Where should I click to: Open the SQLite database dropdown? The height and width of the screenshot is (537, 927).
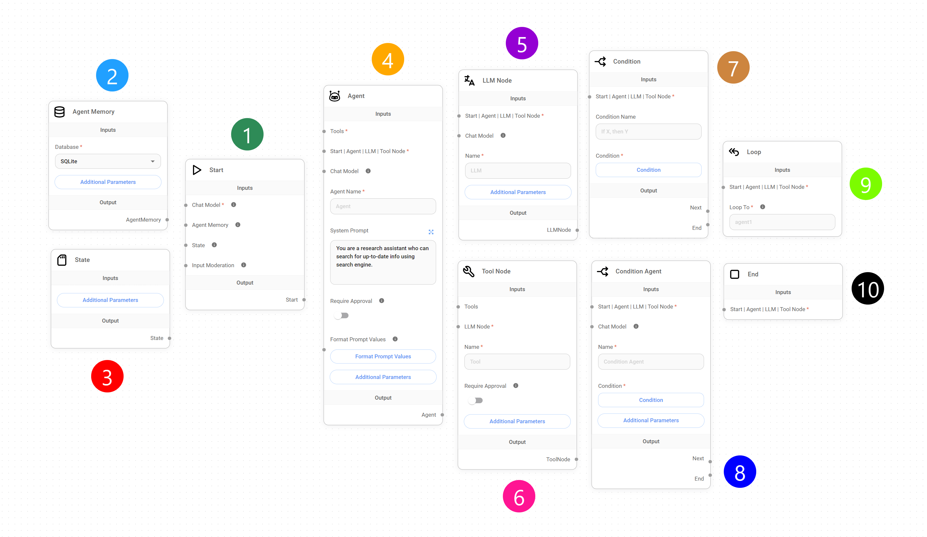click(108, 162)
